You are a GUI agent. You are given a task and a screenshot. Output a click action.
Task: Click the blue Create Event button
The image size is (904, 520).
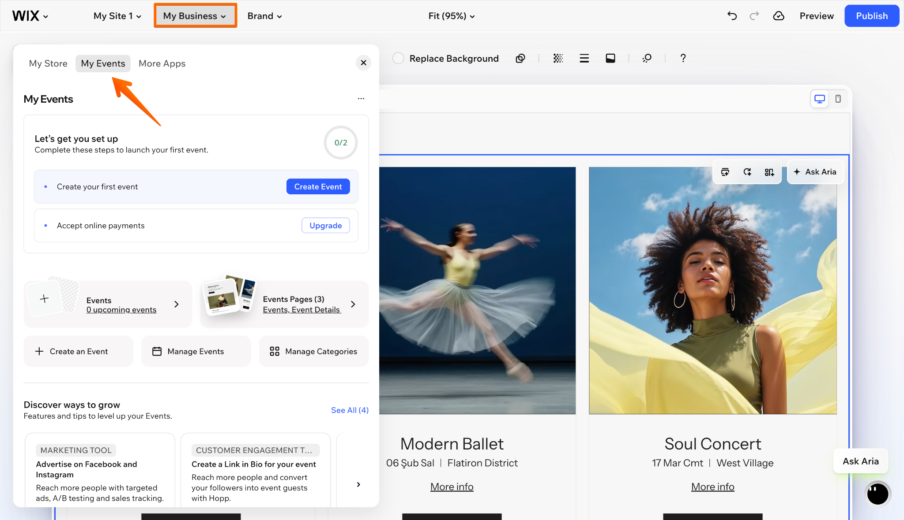[x=318, y=186]
